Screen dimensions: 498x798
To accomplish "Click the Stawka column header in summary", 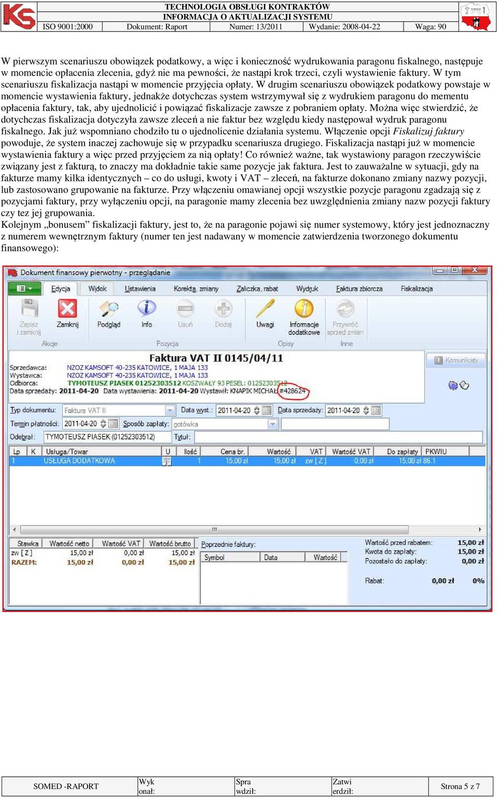I will tap(26, 543).
